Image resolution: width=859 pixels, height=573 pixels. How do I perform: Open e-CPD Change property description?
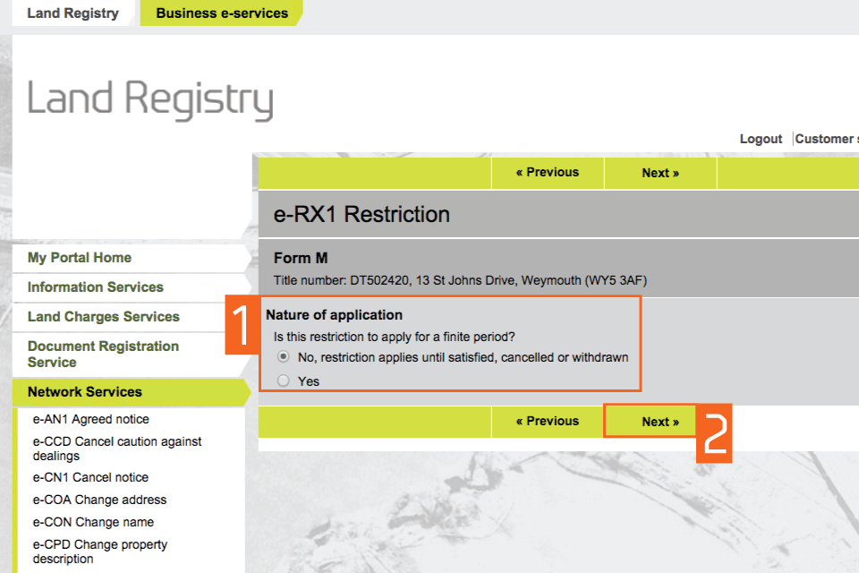(x=100, y=552)
